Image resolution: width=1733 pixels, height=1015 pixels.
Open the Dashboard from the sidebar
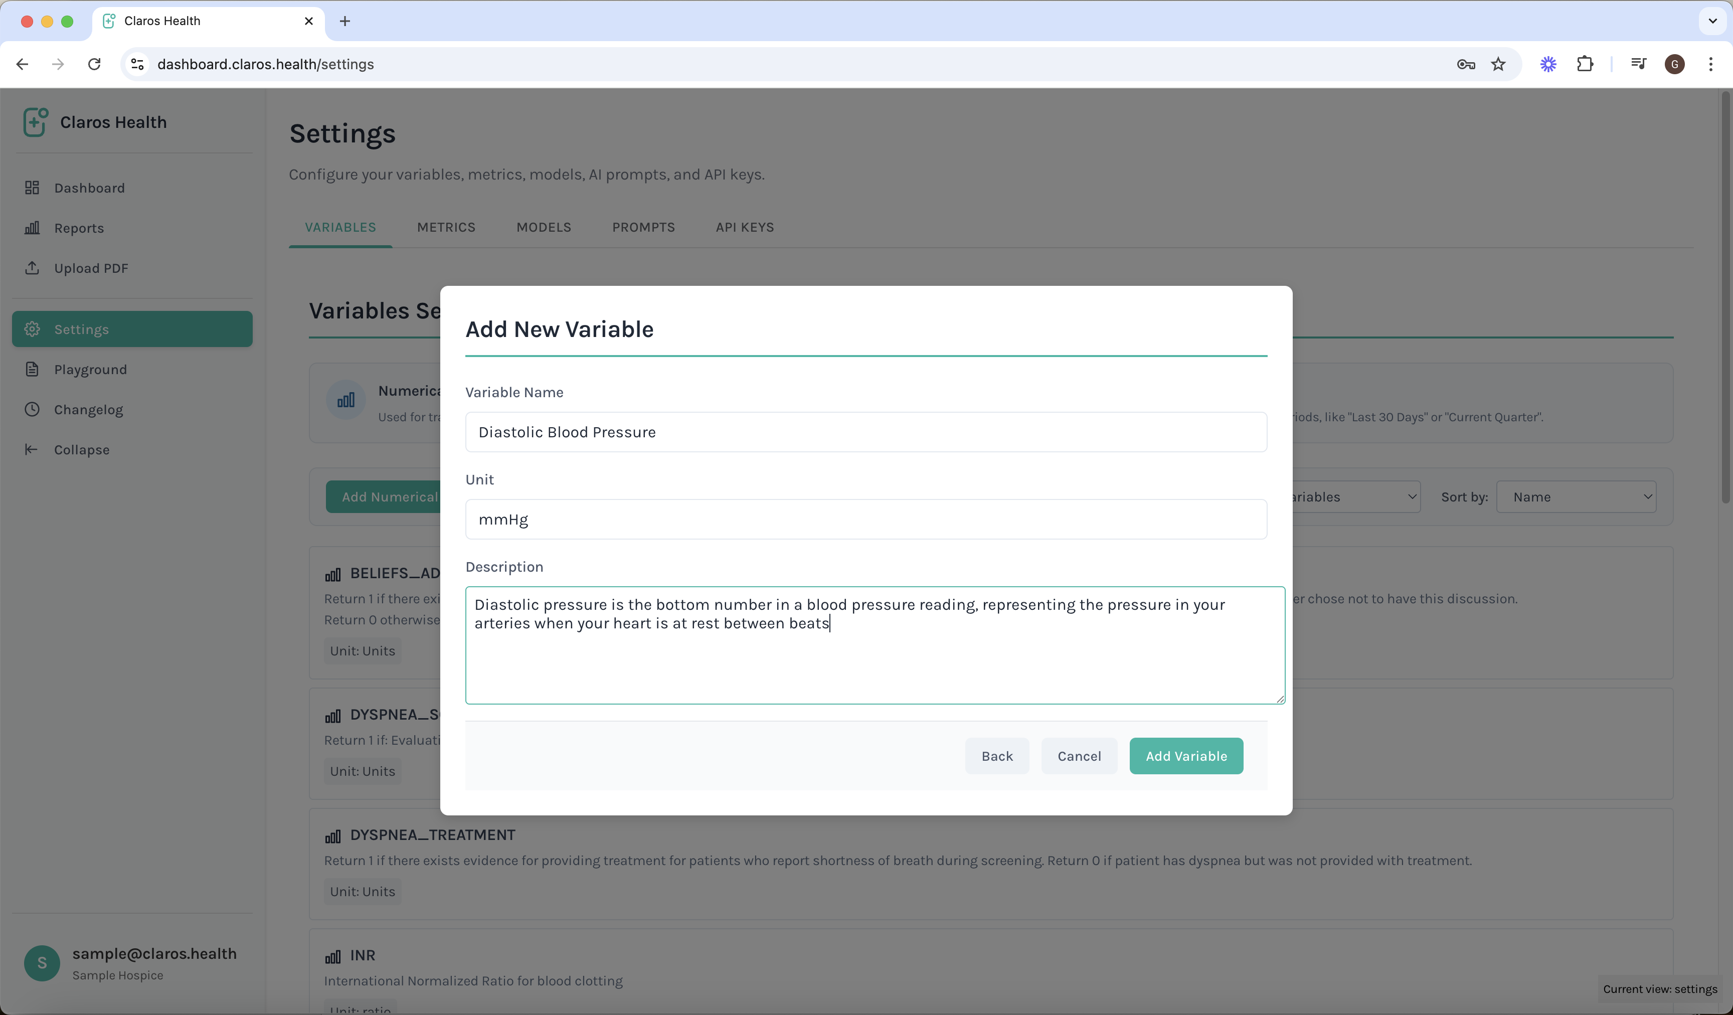tap(89, 188)
